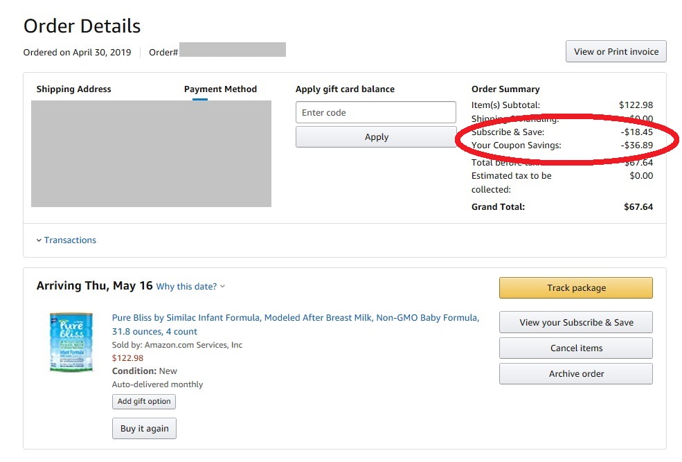Click the Transactions chevron icon
The width and height of the screenshot is (682, 462).
(x=39, y=240)
